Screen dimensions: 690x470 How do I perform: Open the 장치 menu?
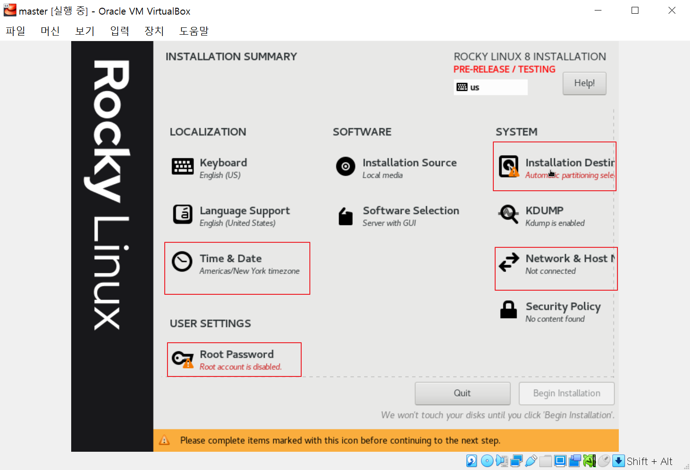[154, 31]
